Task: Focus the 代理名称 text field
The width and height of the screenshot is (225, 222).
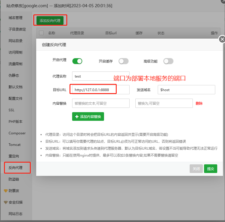Action: point(101,76)
